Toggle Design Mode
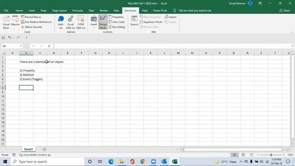 pos(103,22)
